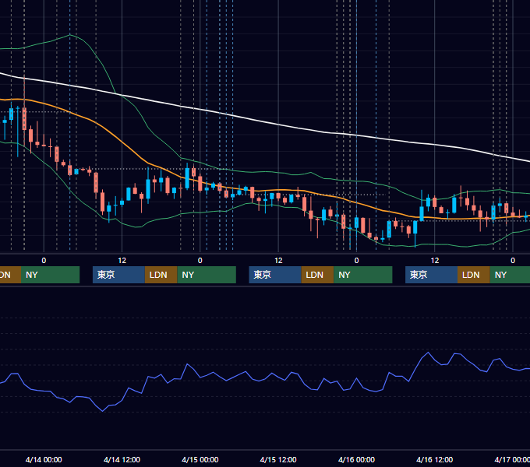Select the white long-term moving average line
The image size is (530, 467).
pos(278,125)
